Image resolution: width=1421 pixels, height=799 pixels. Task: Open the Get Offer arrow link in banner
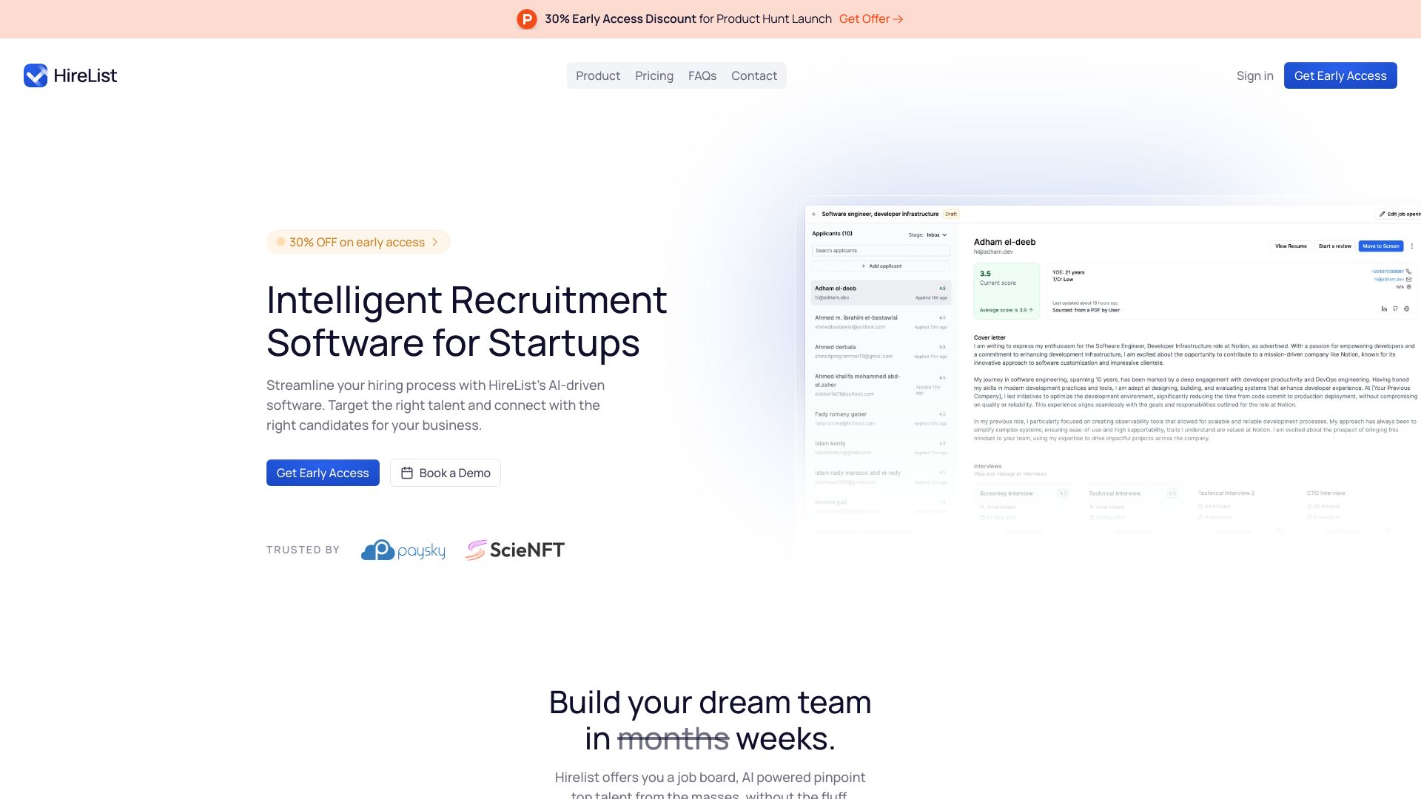(873, 18)
